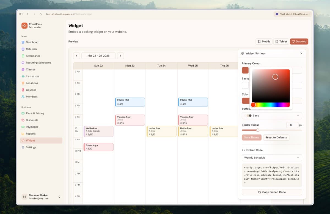This screenshot has height=214, width=330.
Task: Click the Courses sidebar icon
Action: pos(23,90)
